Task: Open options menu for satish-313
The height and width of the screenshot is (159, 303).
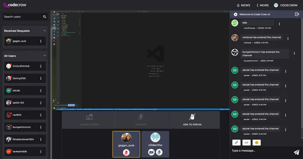Action: click(41, 103)
